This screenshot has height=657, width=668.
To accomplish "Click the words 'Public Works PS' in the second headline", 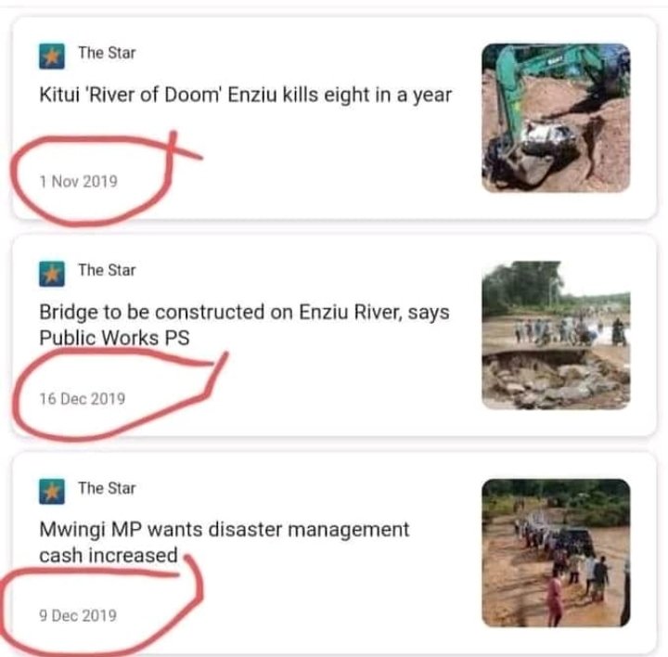I will point(114,339).
